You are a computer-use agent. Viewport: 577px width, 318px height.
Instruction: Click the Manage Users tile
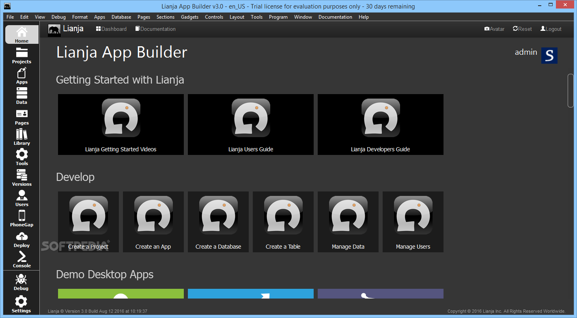(x=413, y=222)
